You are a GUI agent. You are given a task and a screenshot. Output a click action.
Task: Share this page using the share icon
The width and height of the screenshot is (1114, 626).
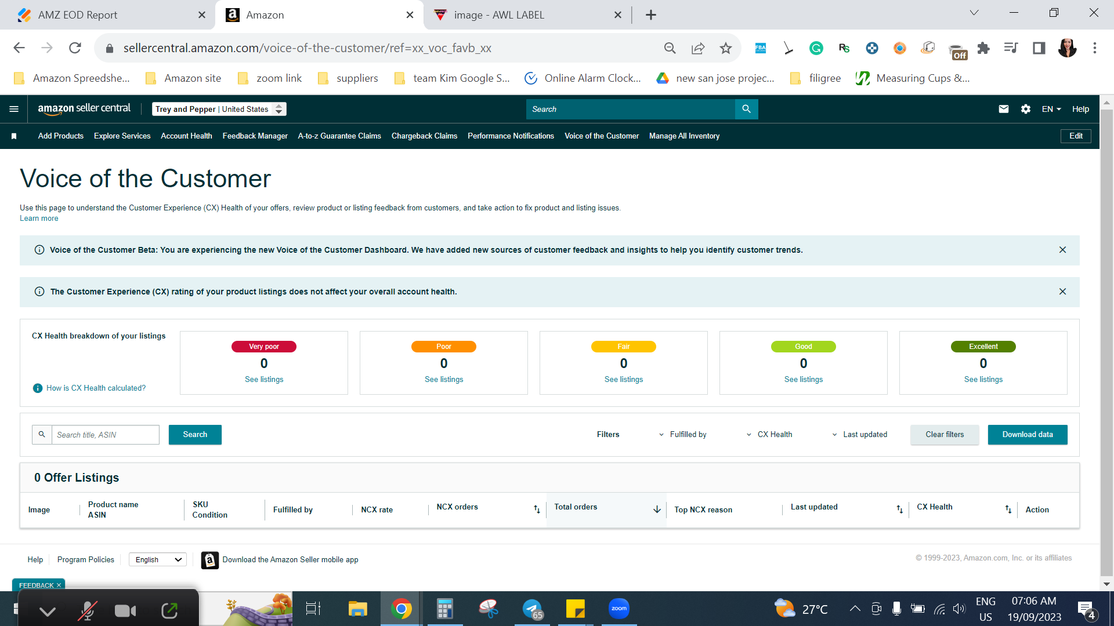pyautogui.click(x=698, y=48)
